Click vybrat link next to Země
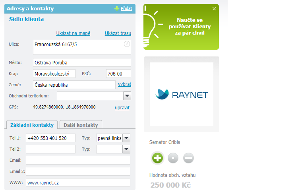Viewport: 298px width, 194px height. coord(124,84)
